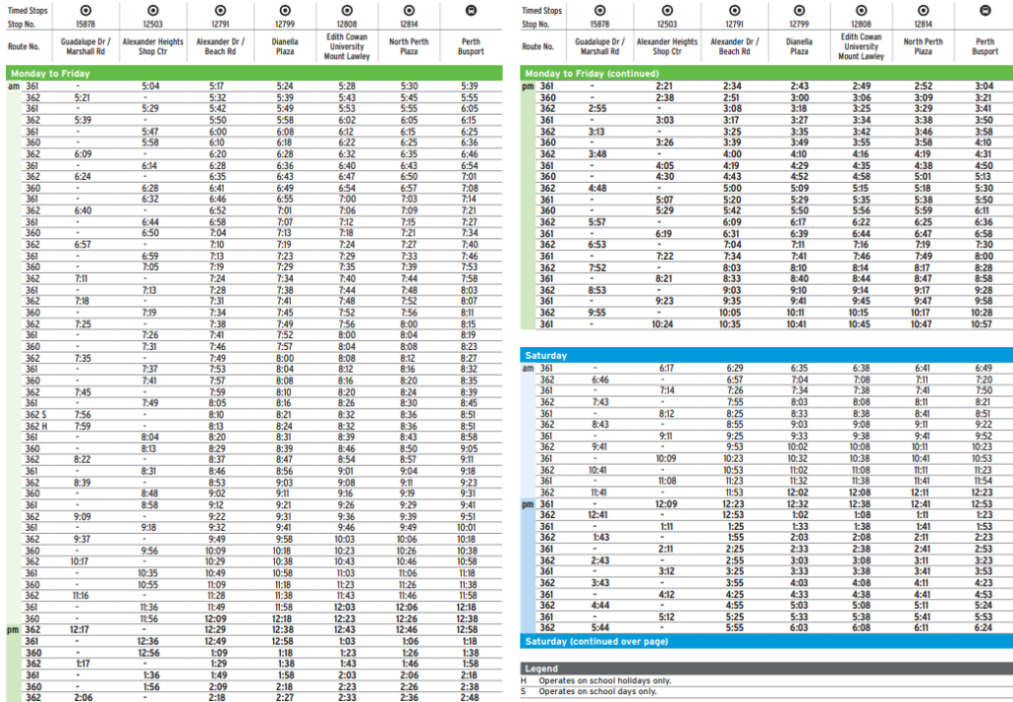The image size is (1013, 702).
Task: Click the 'Timed Stops' label in the left timetable header
Action: [30, 10]
